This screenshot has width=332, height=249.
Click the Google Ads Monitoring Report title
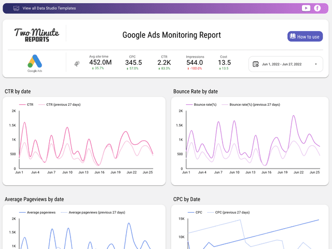coord(172,35)
